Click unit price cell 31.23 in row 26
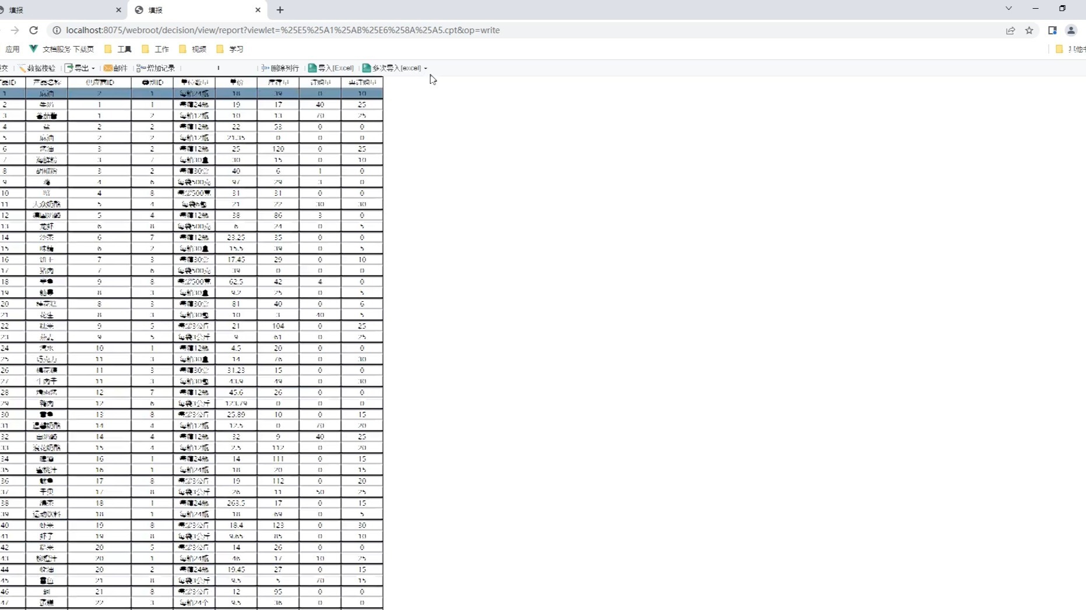The image size is (1086, 610). [x=236, y=371]
